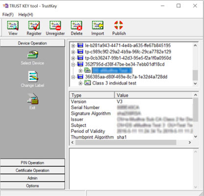Expand the le-b281a943 device node

pos(73,46)
